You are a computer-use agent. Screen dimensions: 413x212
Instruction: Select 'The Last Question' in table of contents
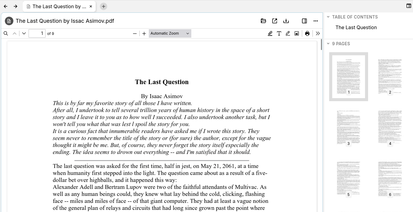tap(356, 27)
